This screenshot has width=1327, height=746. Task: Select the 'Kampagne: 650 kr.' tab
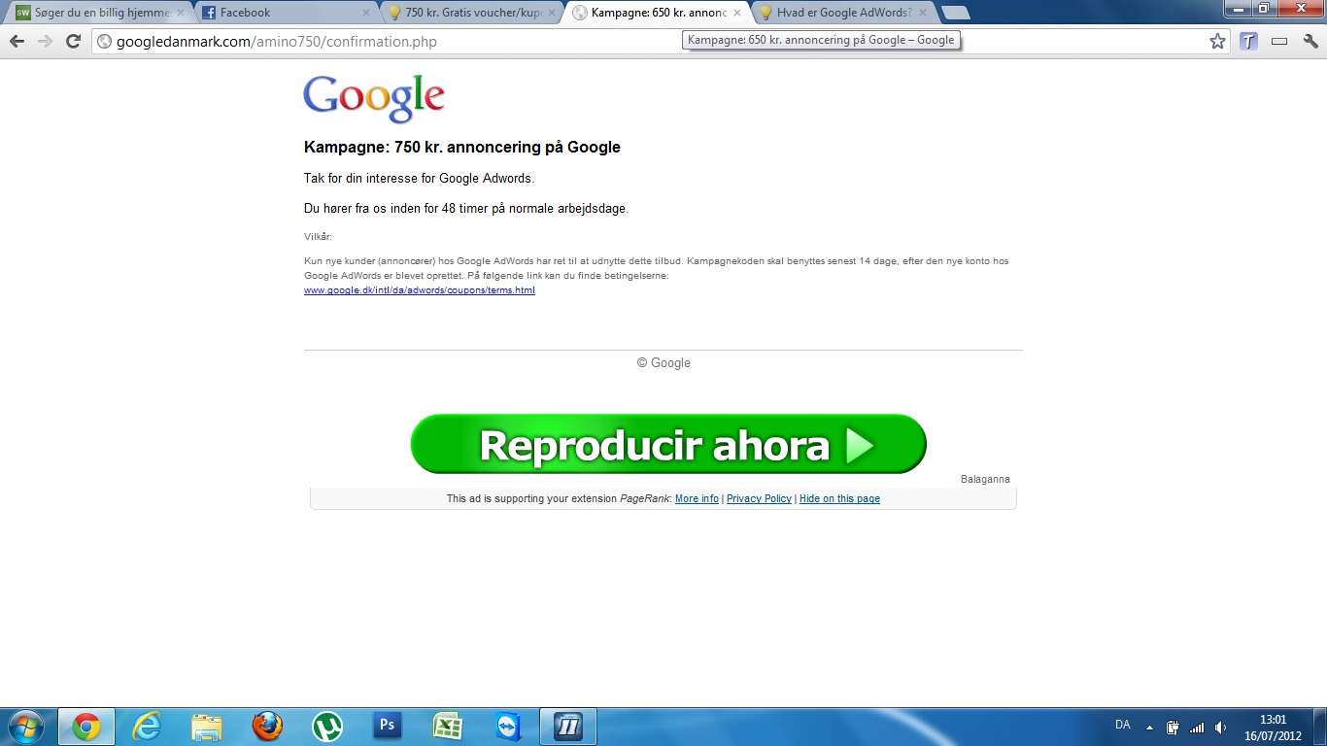[x=658, y=13]
